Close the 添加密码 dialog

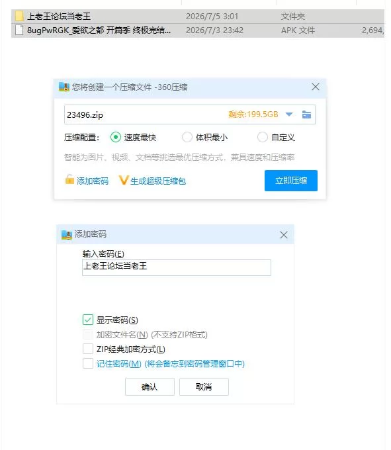pos(284,235)
